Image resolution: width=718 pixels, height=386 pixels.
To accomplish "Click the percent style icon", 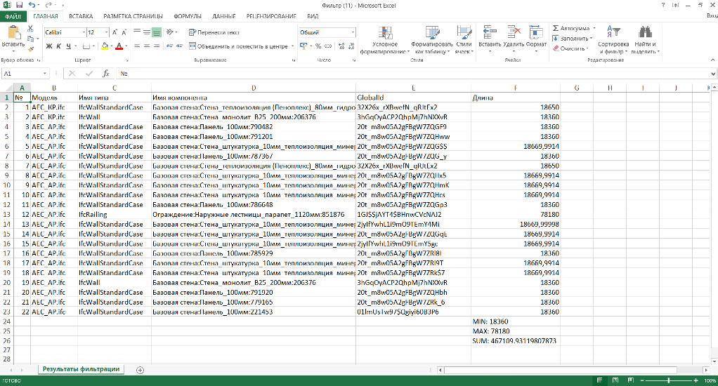I will click(318, 46).
